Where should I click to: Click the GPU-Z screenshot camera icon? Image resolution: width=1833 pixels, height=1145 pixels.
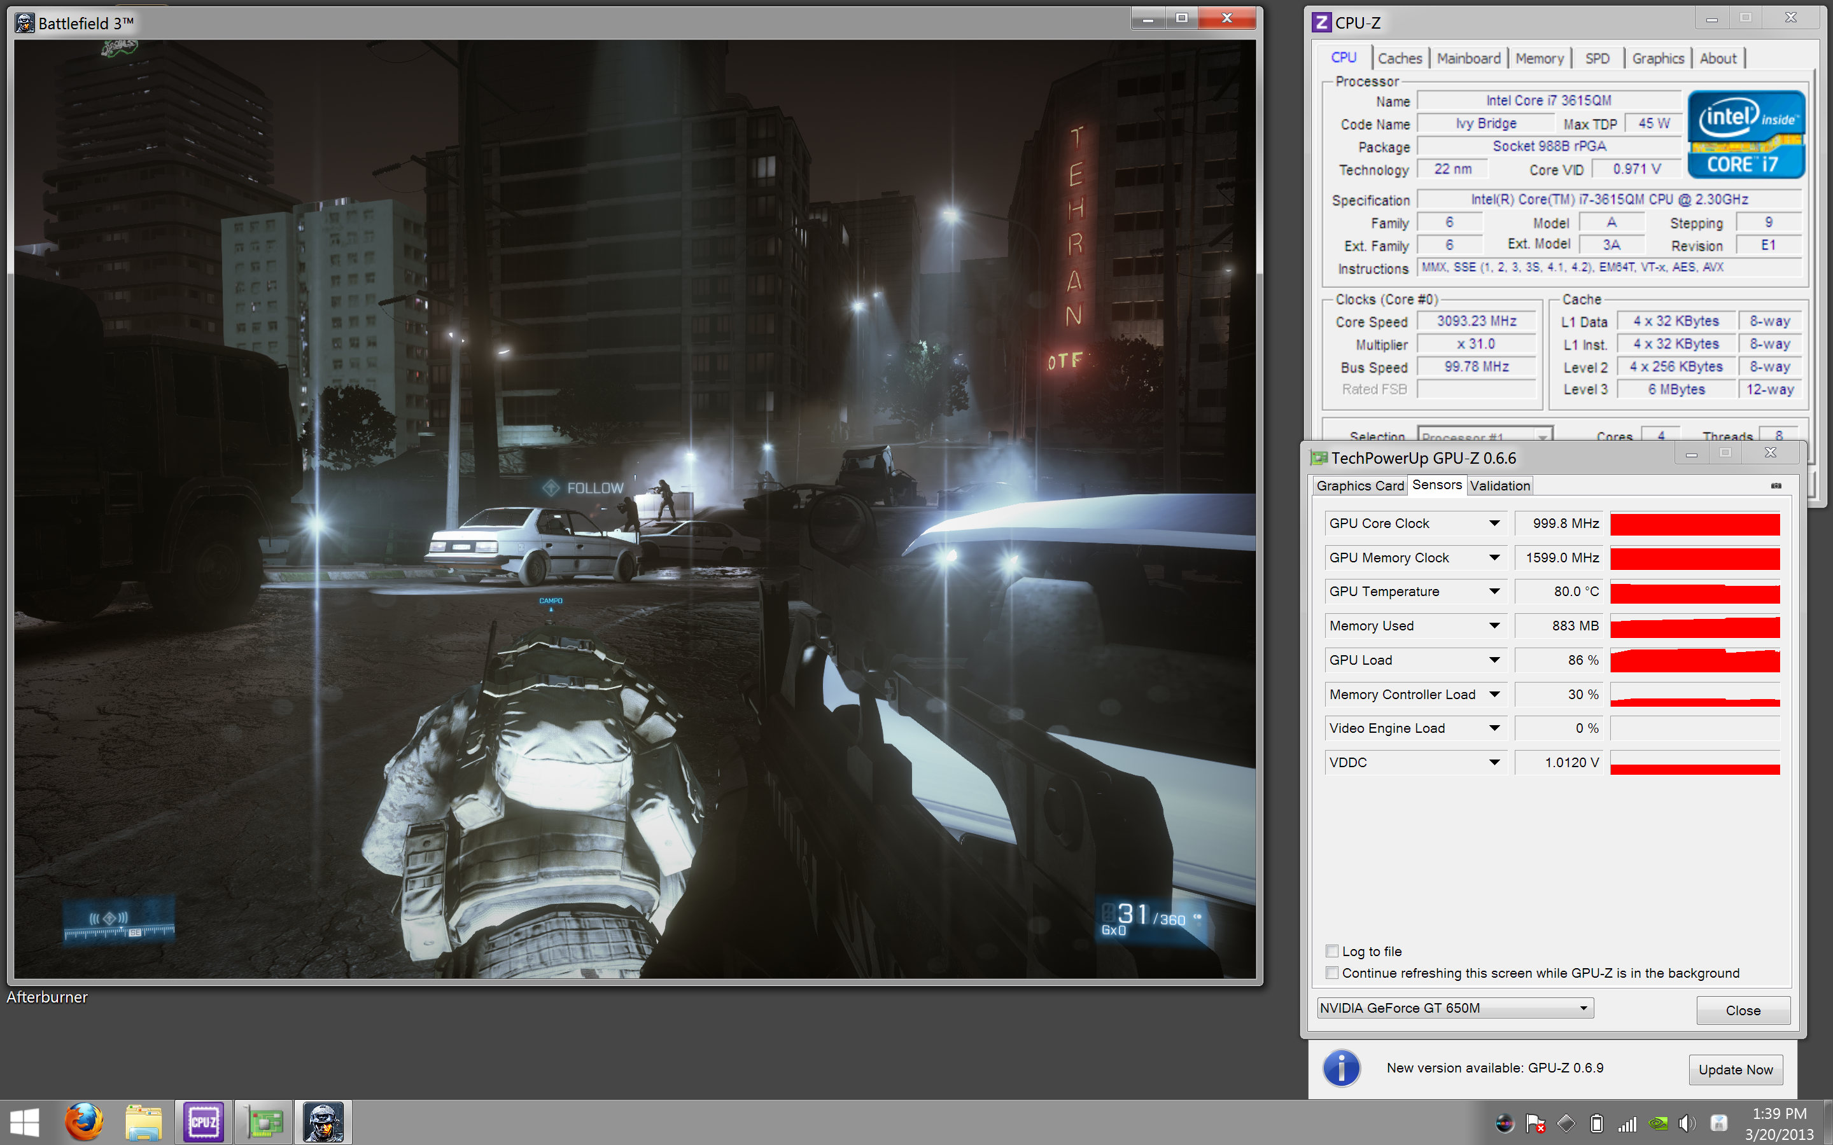[1776, 485]
